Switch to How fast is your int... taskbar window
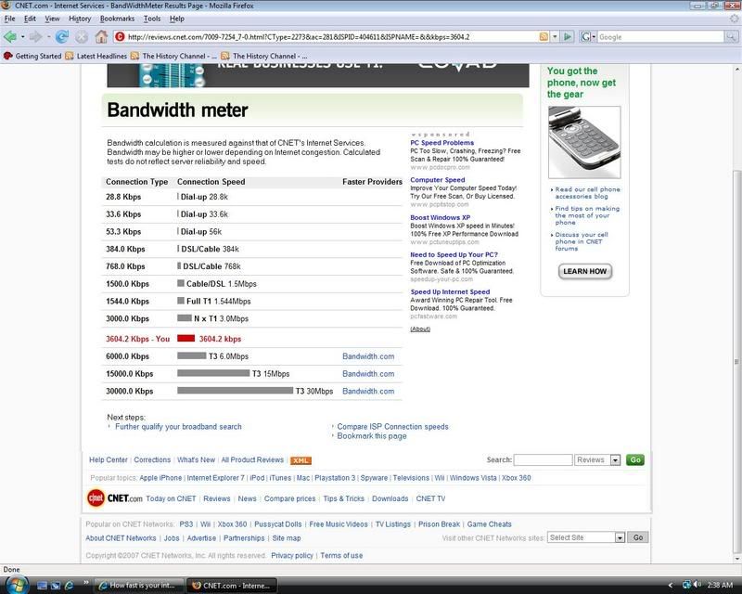 coord(137,586)
